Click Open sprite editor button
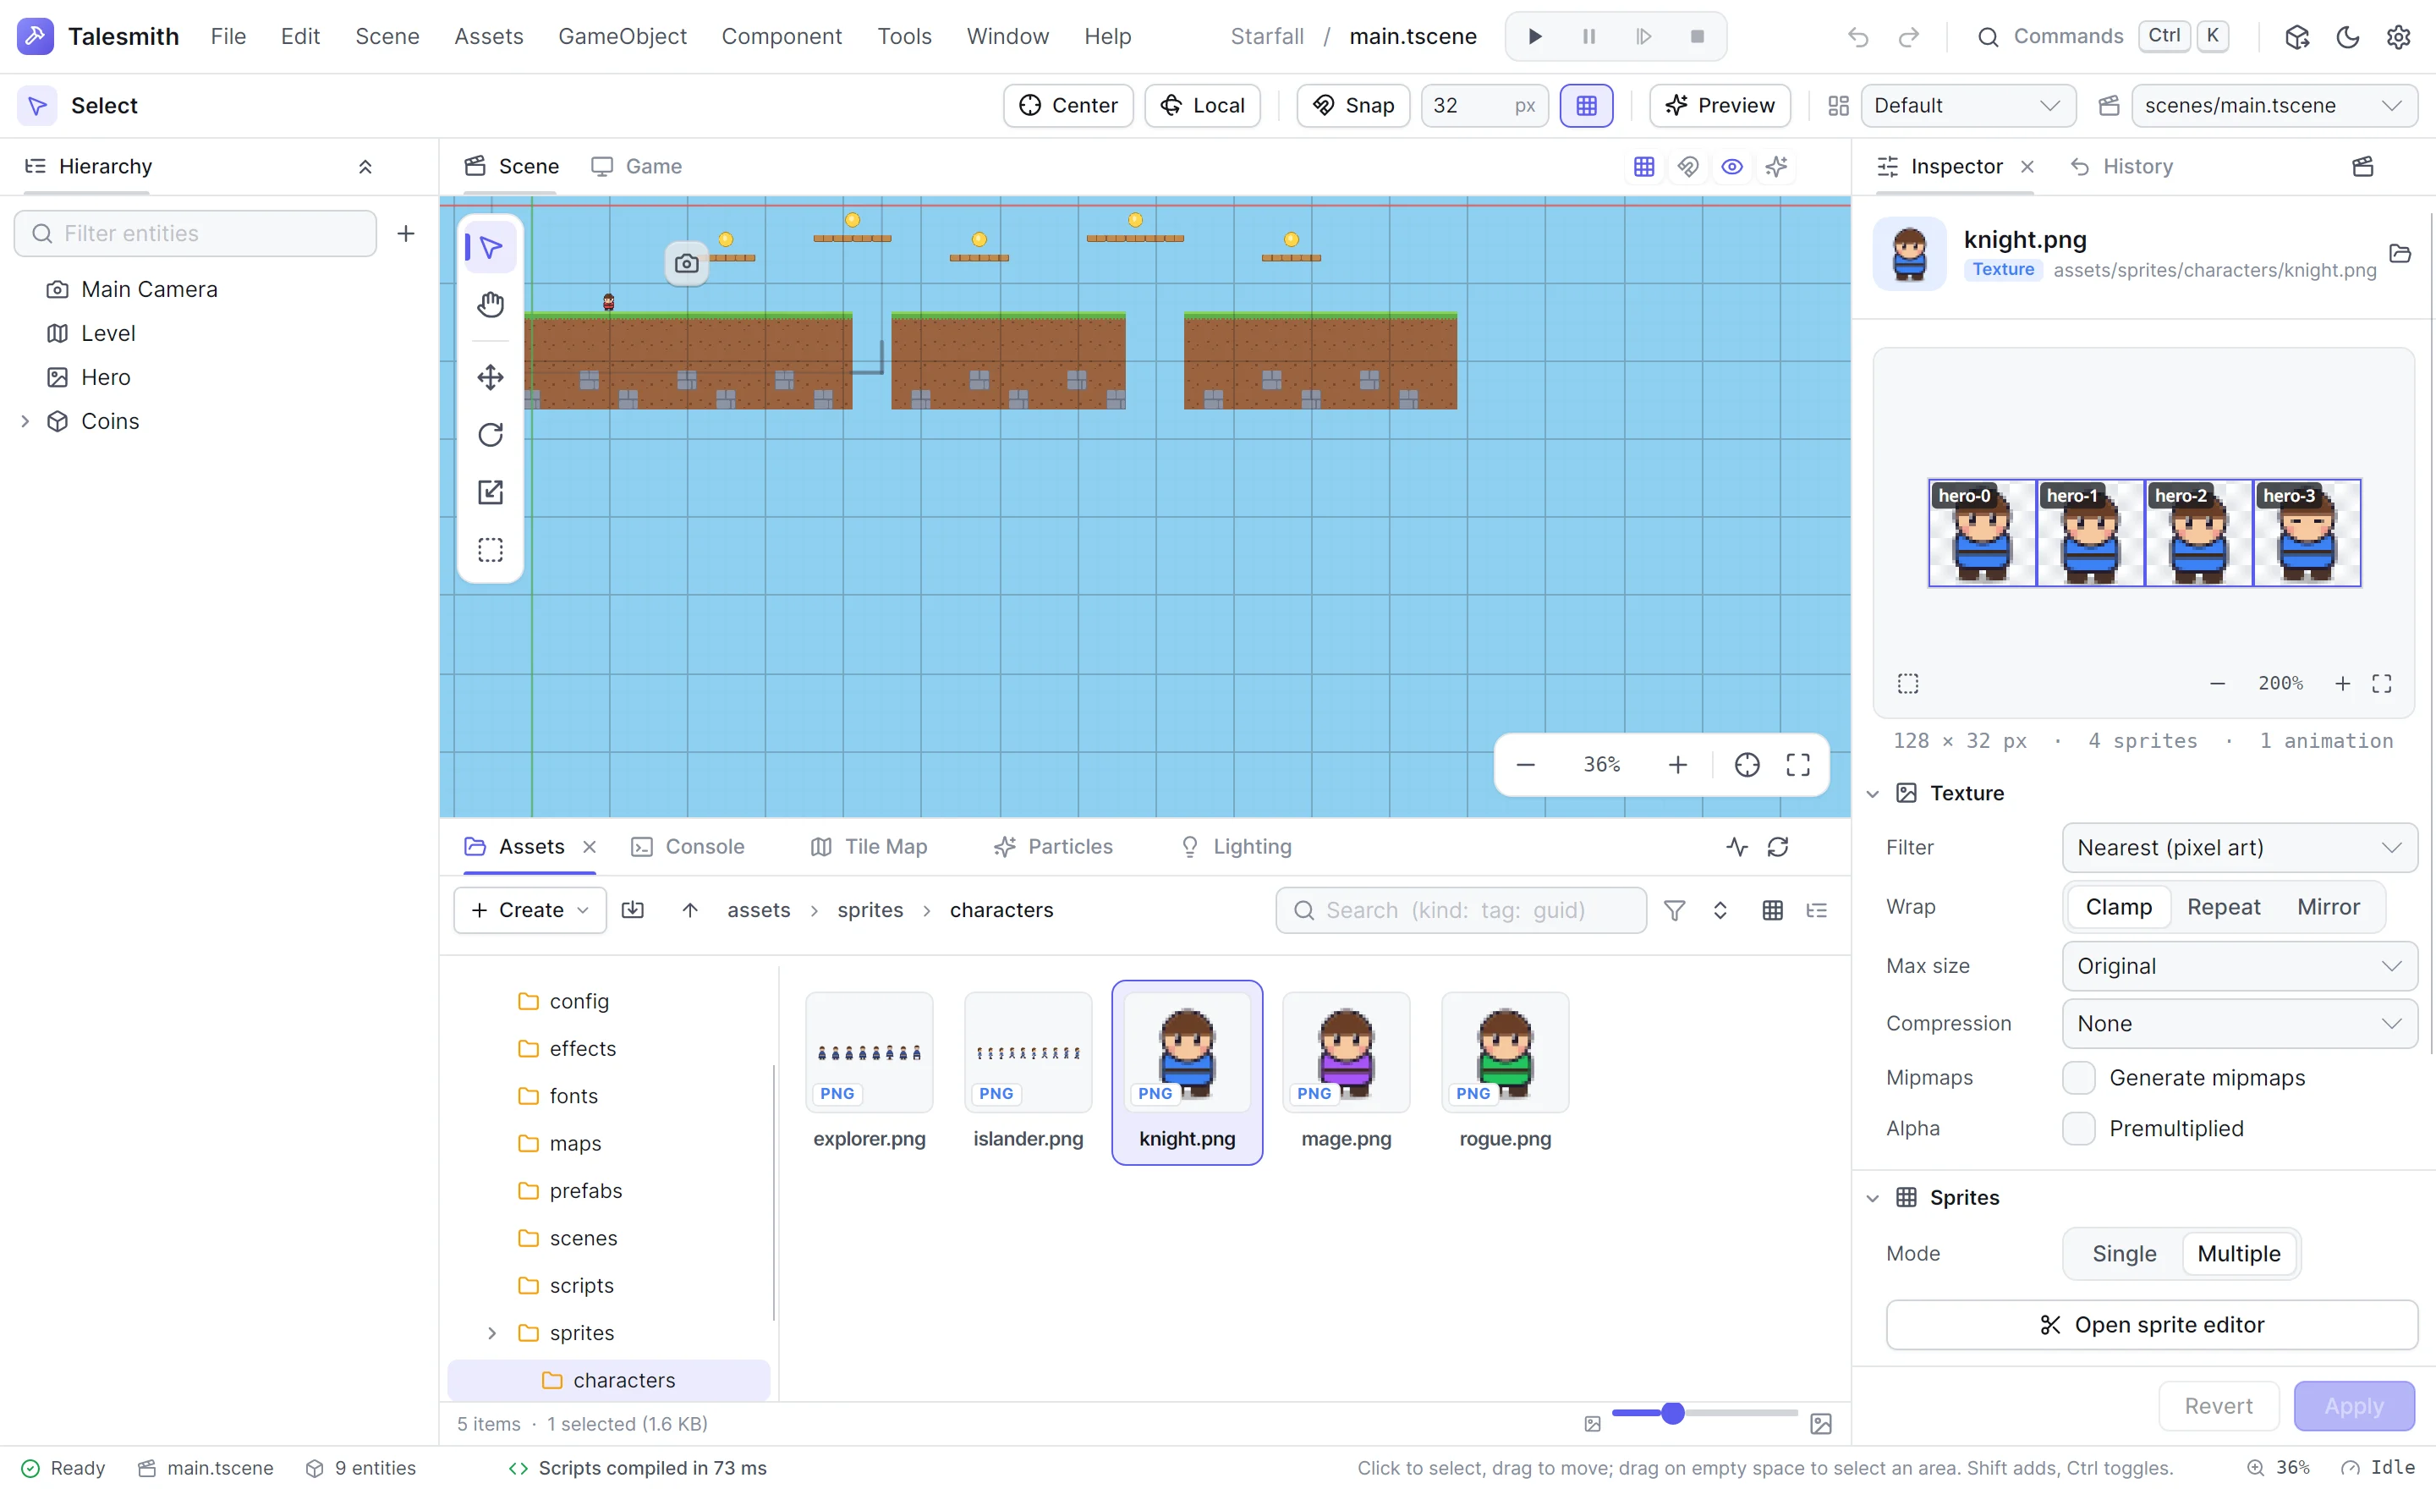 2151,1325
